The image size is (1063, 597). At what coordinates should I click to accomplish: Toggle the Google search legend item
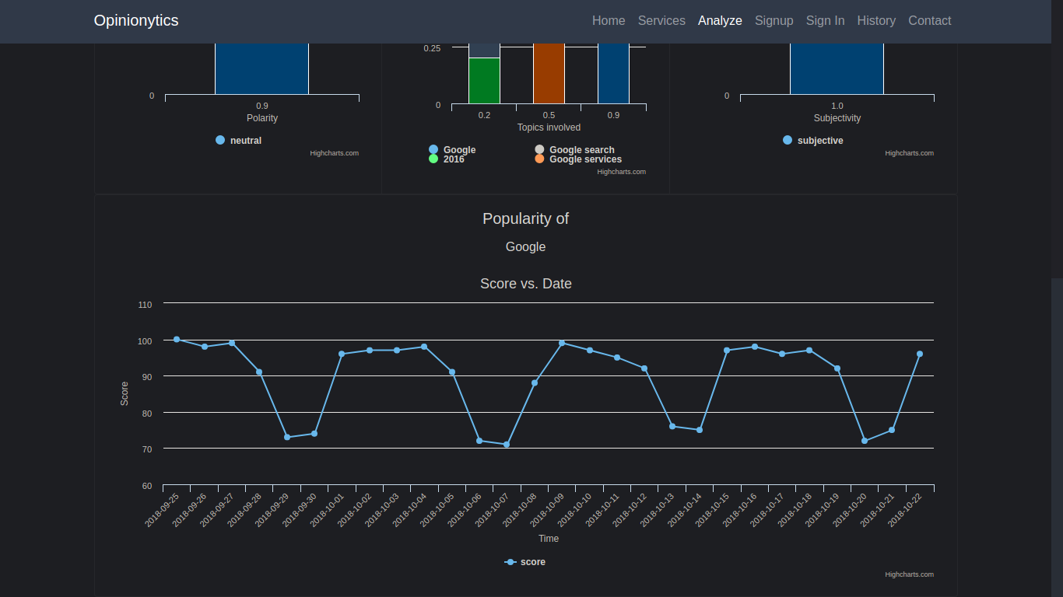[574, 150]
